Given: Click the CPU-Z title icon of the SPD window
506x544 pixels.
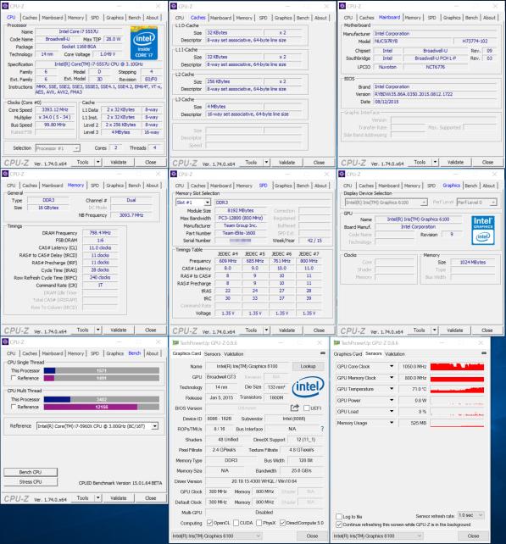Looking at the screenshot, I should click(x=174, y=174).
